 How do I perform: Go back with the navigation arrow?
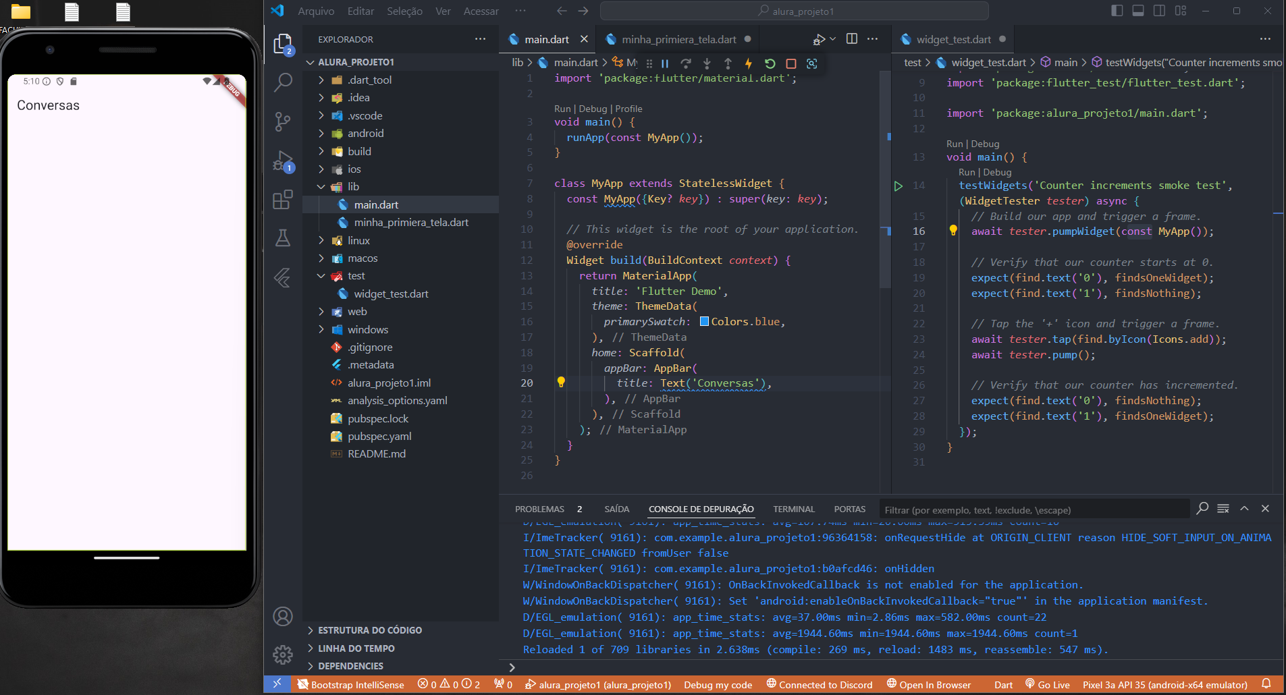(x=562, y=11)
